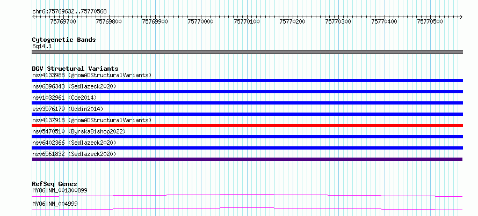Click ruler position 75769800

(x=109, y=21)
